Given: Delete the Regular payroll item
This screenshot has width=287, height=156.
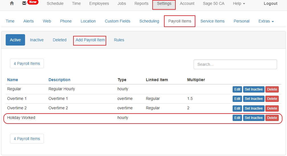Looking at the screenshot, I should (272, 89).
